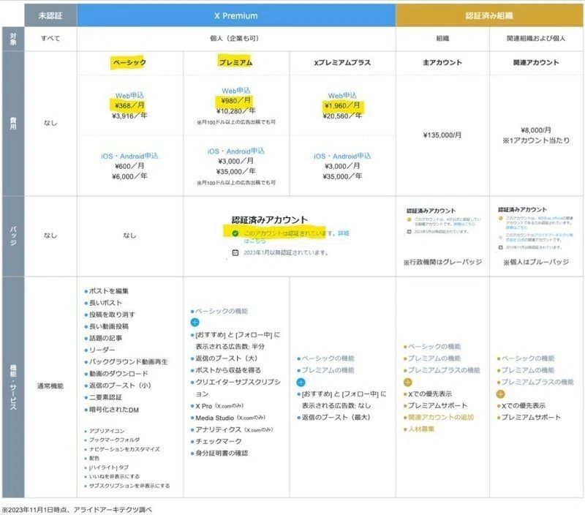Click calendar icon beside 2023年1月以降認証されています

[235, 252]
